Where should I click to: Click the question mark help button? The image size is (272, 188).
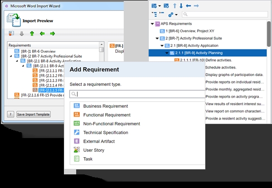coord(11,114)
